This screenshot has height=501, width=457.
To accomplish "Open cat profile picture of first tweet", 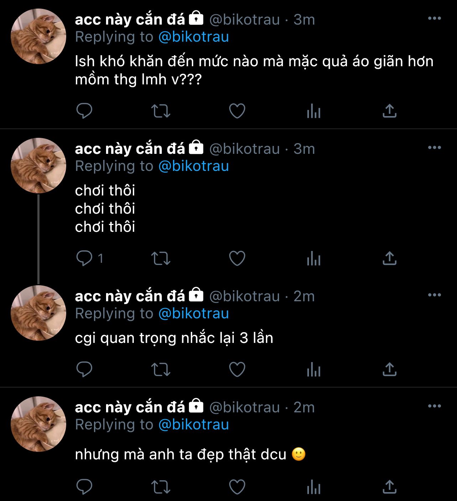I will tap(38, 36).
